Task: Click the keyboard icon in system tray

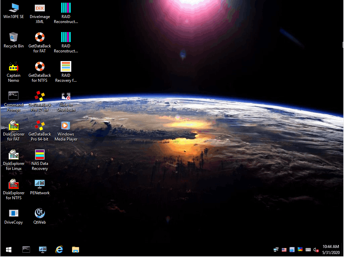Action: pyautogui.click(x=308, y=250)
